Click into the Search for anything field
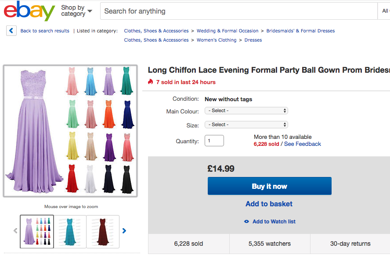This screenshot has width=390, height=258. [239, 11]
